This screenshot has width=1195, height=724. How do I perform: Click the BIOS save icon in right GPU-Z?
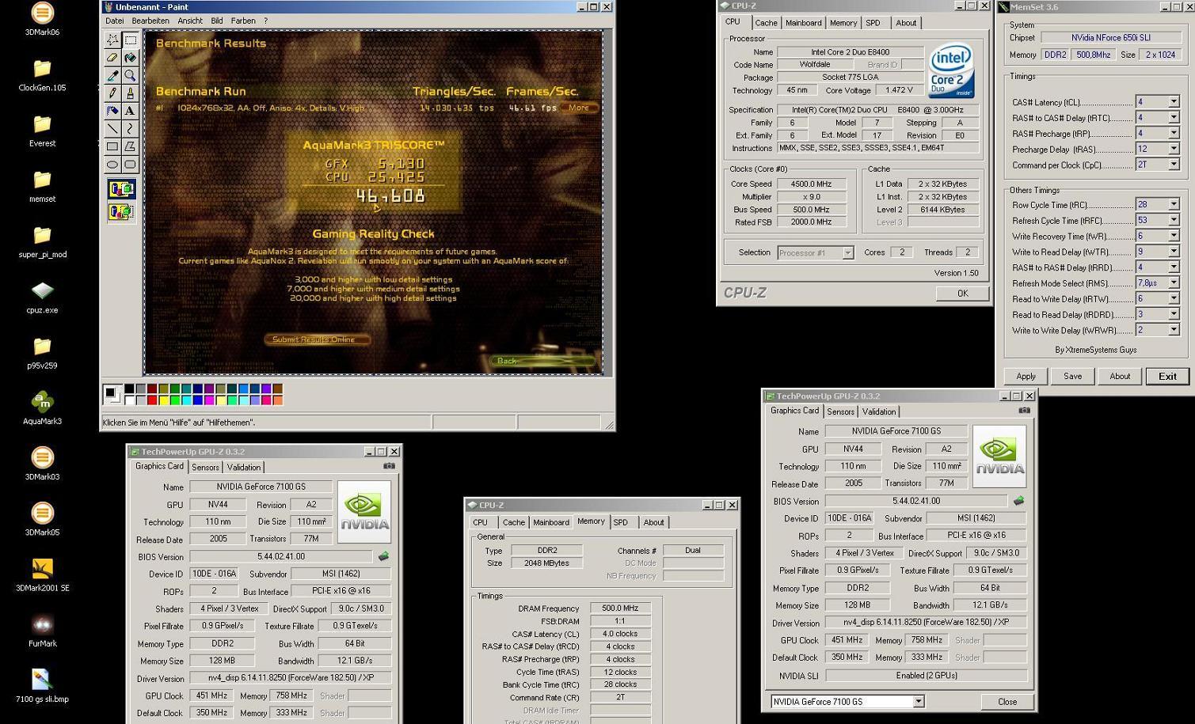pos(1018,501)
